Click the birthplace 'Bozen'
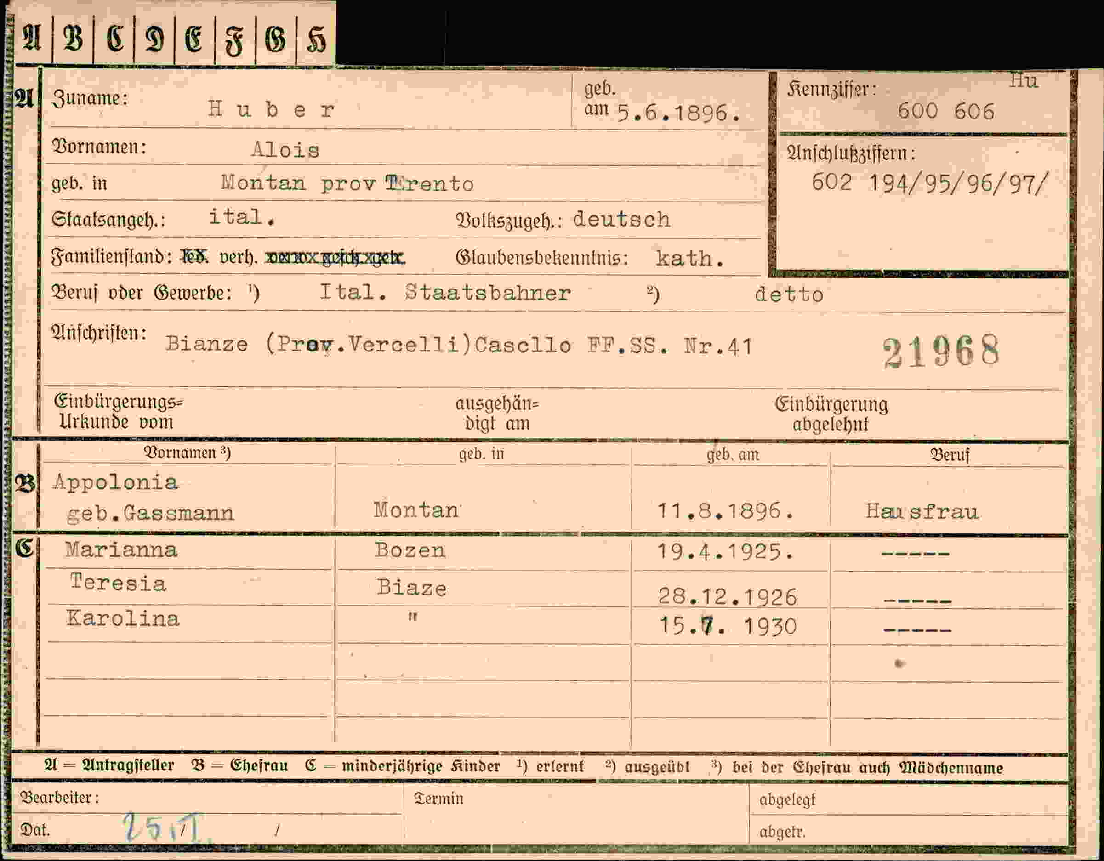 click(410, 550)
